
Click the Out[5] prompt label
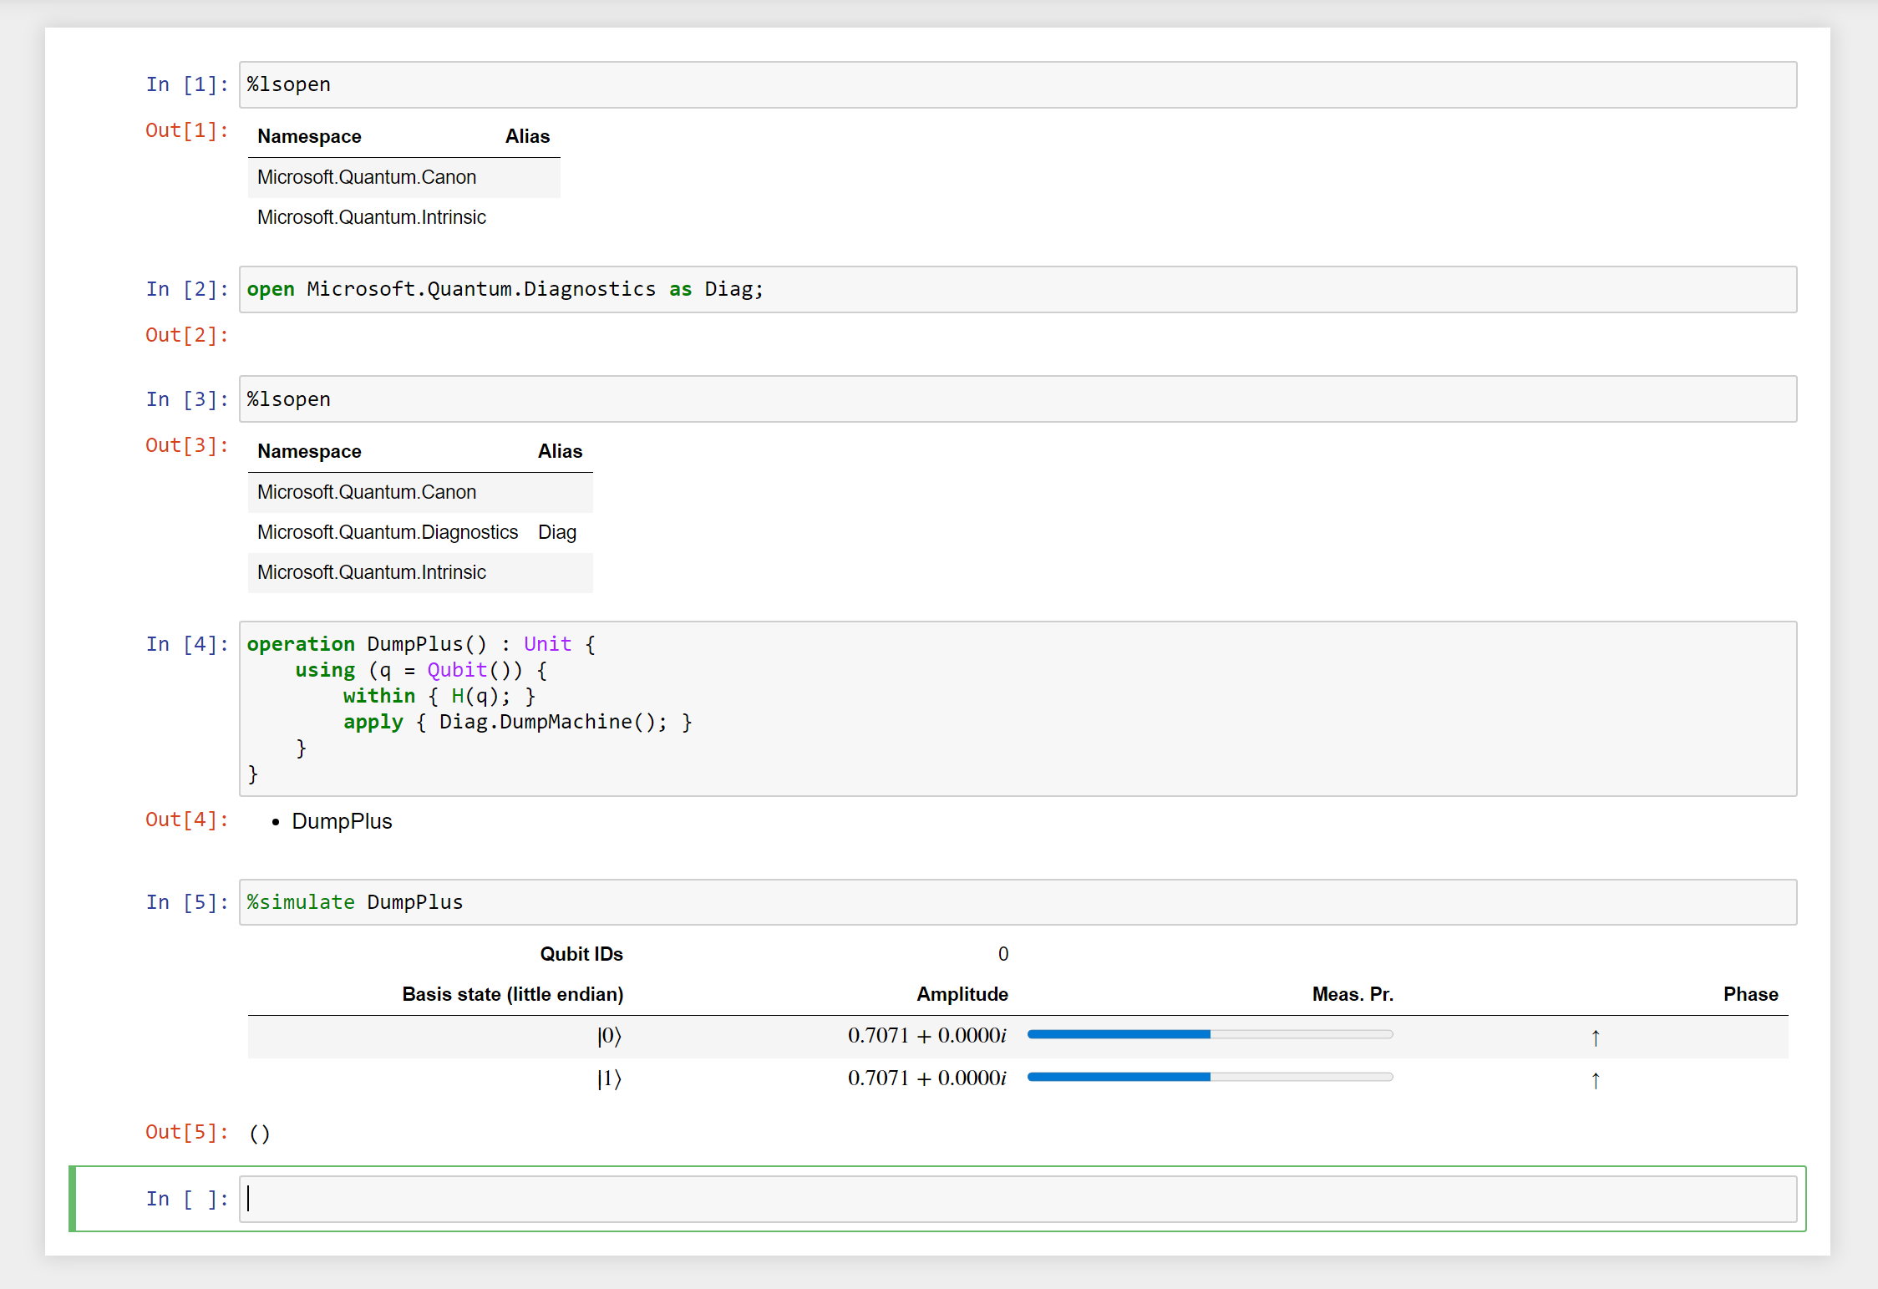[x=185, y=1132]
